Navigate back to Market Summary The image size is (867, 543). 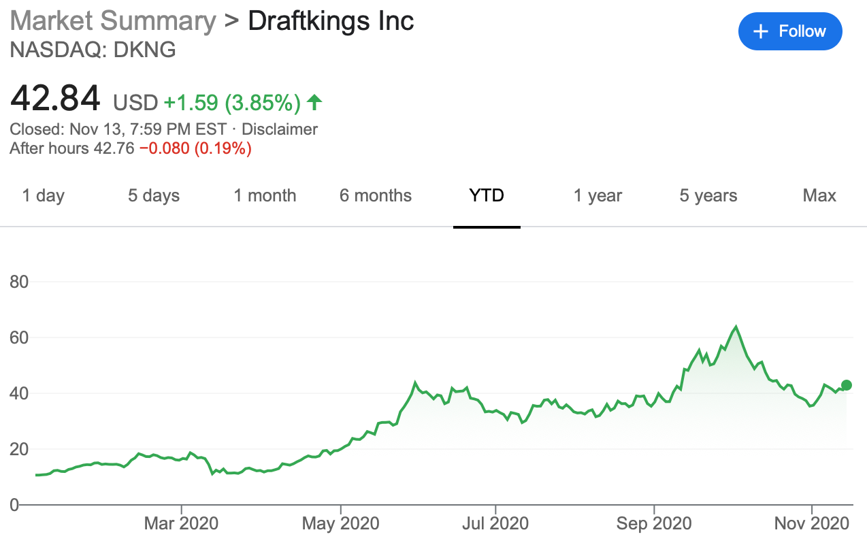coord(111,20)
